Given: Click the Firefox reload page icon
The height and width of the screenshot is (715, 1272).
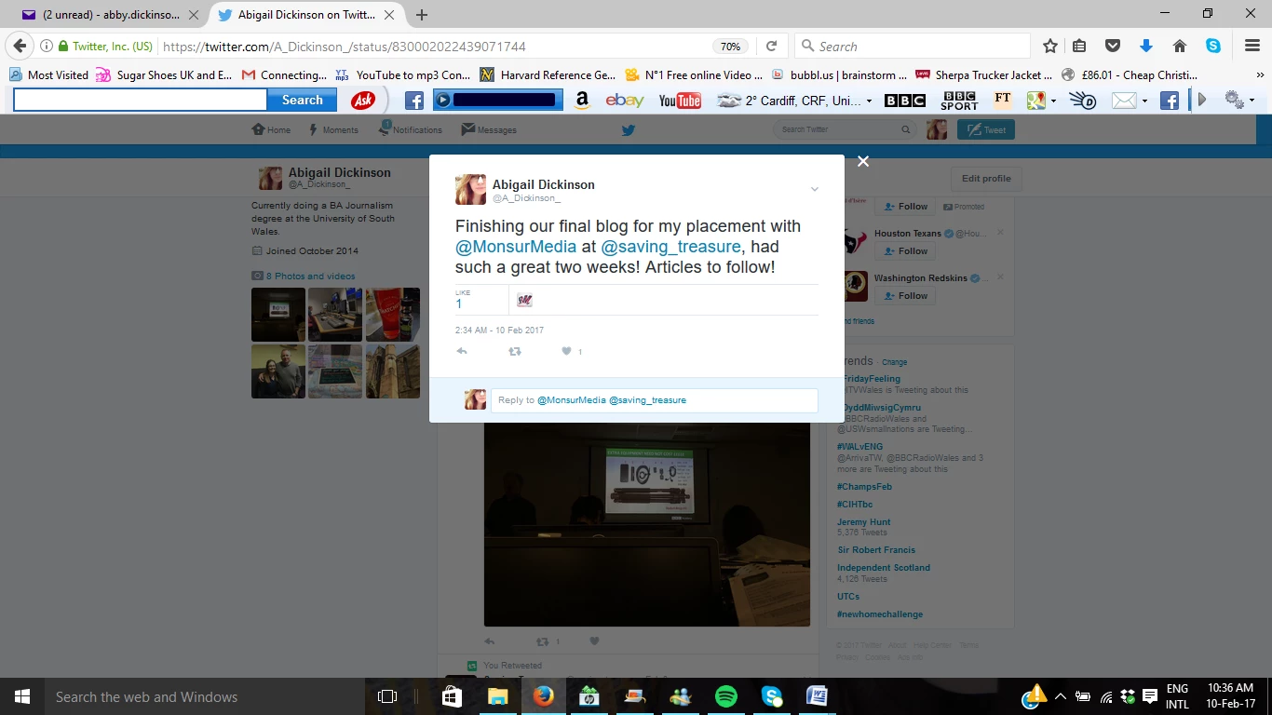Looking at the screenshot, I should (x=771, y=47).
